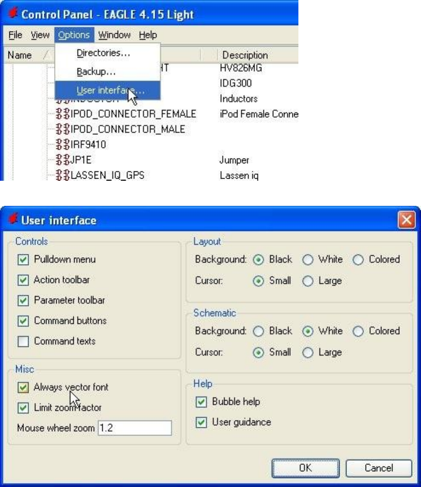Toggle the Parameter toolbar checkbox
This screenshot has height=487, width=421.
[x=23, y=301]
